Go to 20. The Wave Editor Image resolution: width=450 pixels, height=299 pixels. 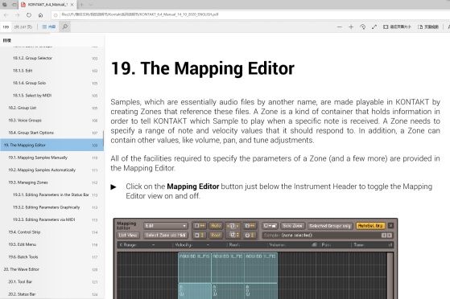click(x=52, y=269)
